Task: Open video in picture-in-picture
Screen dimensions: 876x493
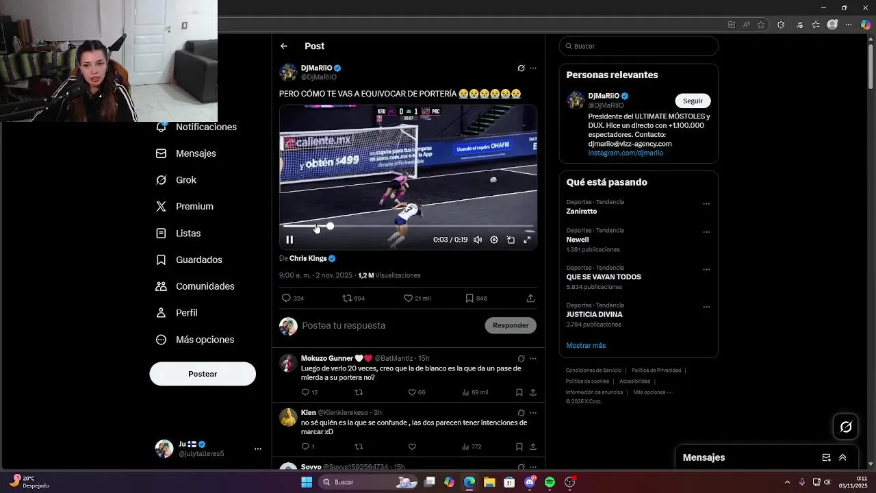Action: 511,240
